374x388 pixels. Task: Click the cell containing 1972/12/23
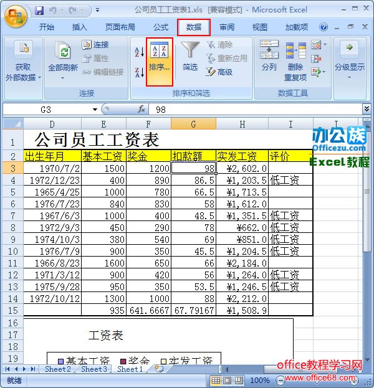(52, 180)
